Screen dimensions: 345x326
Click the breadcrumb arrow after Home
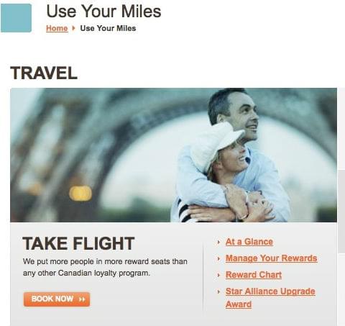pyautogui.click(x=73, y=28)
